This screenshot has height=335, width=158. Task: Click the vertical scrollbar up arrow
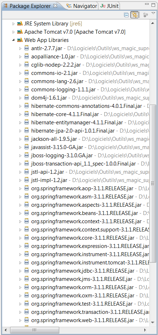point(153,23)
